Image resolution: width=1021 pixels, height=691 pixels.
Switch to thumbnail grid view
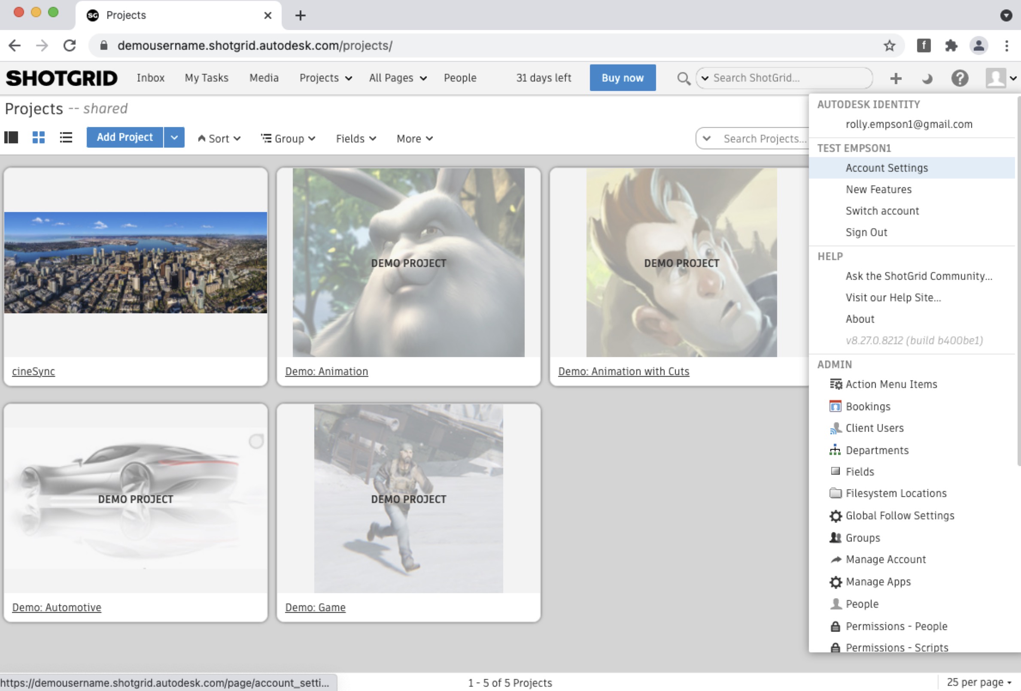click(39, 138)
